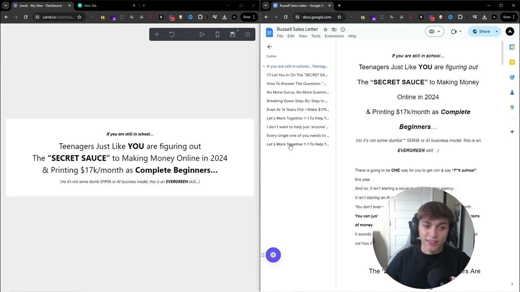Screen dimensions: 520x292
Task: Select the Carrd headline text block
Action: click(130, 158)
